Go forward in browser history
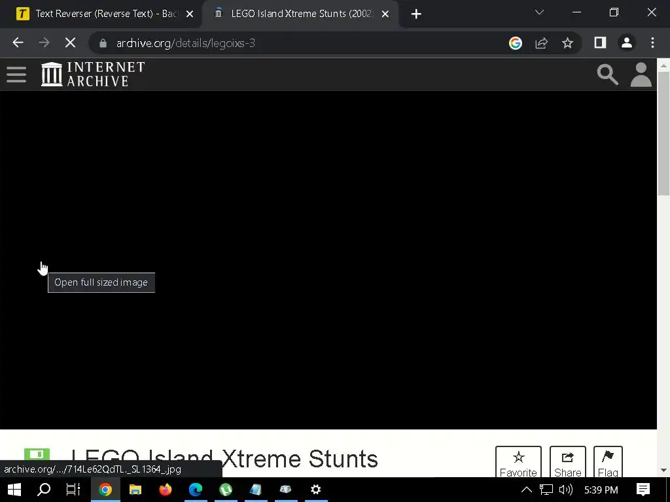Screen dimensions: 670x502 [44, 42]
